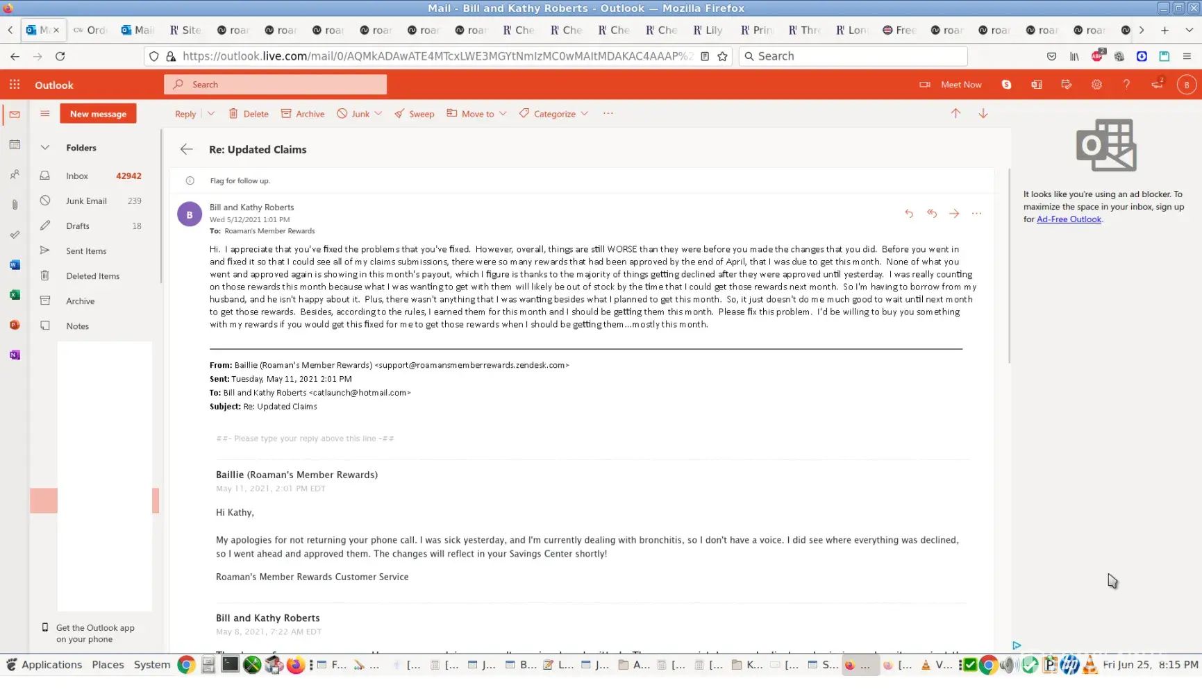The image size is (1202, 694).
Task: Click the Outlook search box
Action: (276, 85)
